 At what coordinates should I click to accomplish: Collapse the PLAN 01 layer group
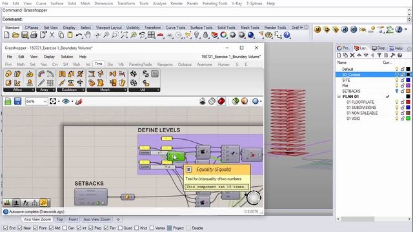pyautogui.click(x=339, y=97)
